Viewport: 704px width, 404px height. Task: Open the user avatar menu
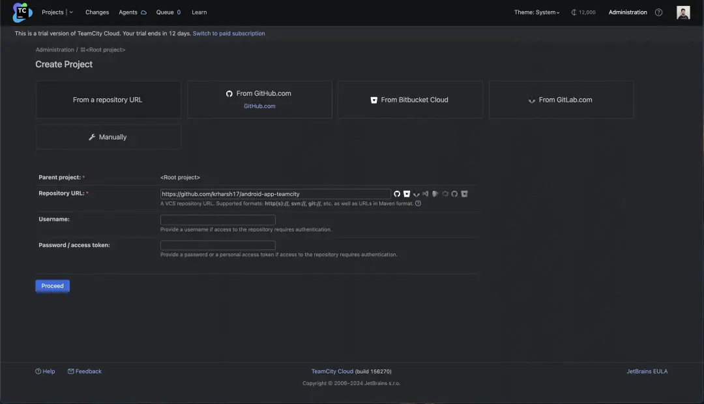coord(683,12)
